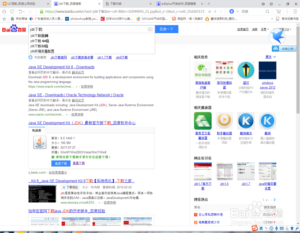Select suggestion jdk环境变量配置
This screenshot has height=233, width=300.
pos(91,51)
